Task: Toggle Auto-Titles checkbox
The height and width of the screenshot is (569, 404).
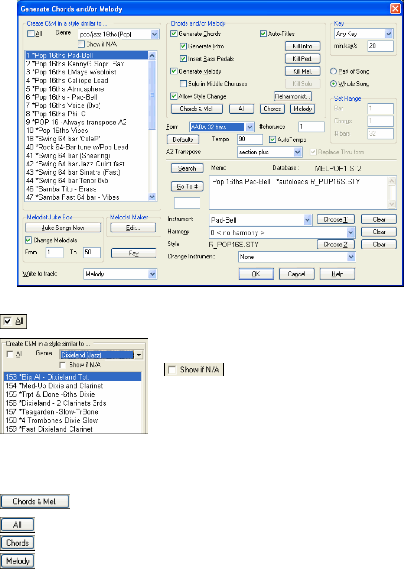Action: (263, 34)
